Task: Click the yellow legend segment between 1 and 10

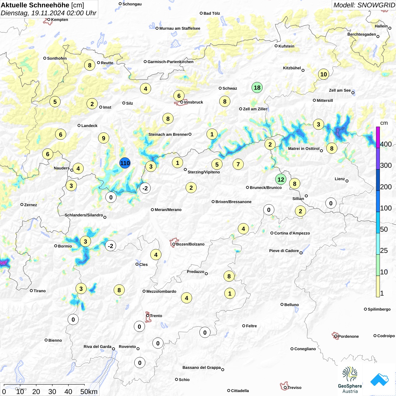Action: click(378, 286)
